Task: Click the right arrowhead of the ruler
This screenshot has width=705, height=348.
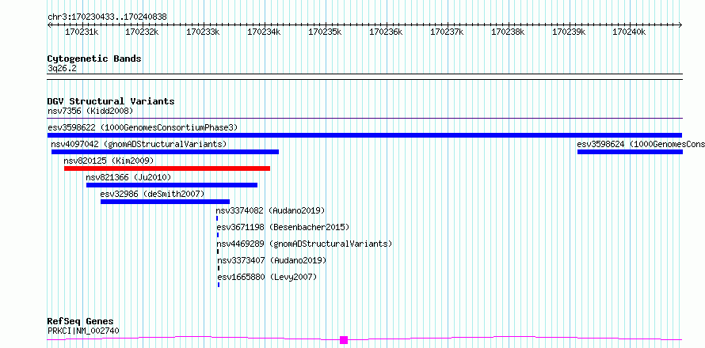Action: pyautogui.click(x=680, y=25)
